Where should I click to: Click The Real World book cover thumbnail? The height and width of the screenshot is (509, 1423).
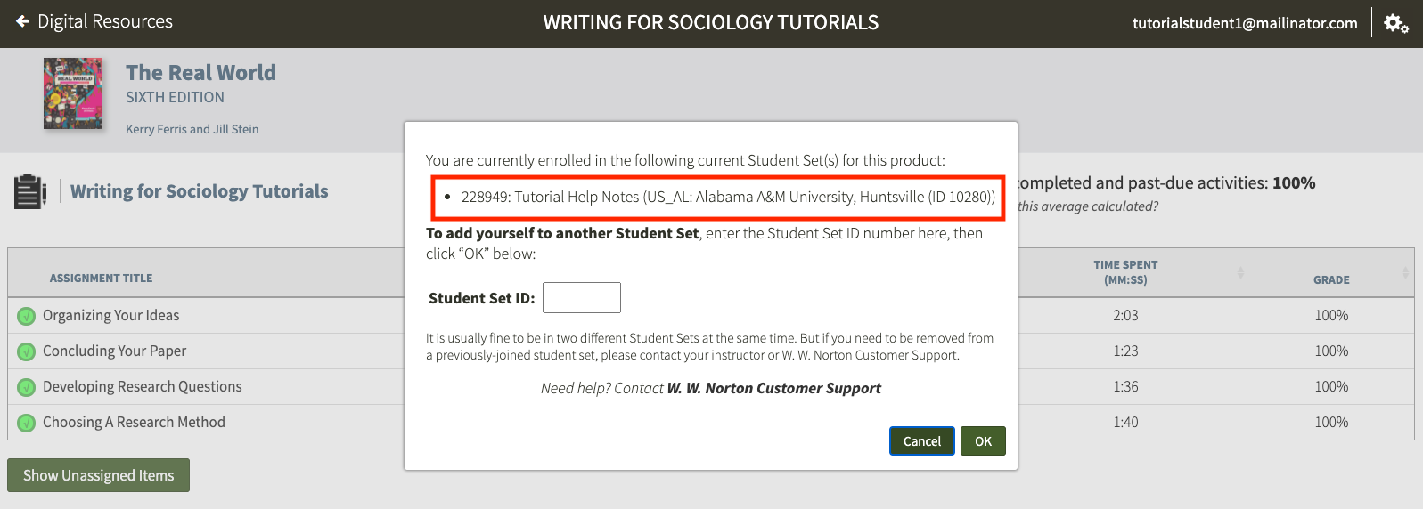[x=73, y=93]
